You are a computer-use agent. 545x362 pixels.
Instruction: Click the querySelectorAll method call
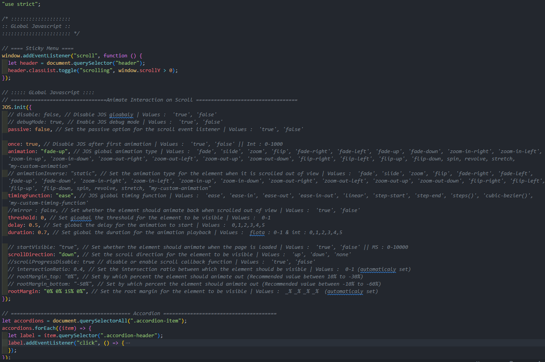coord(103,321)
